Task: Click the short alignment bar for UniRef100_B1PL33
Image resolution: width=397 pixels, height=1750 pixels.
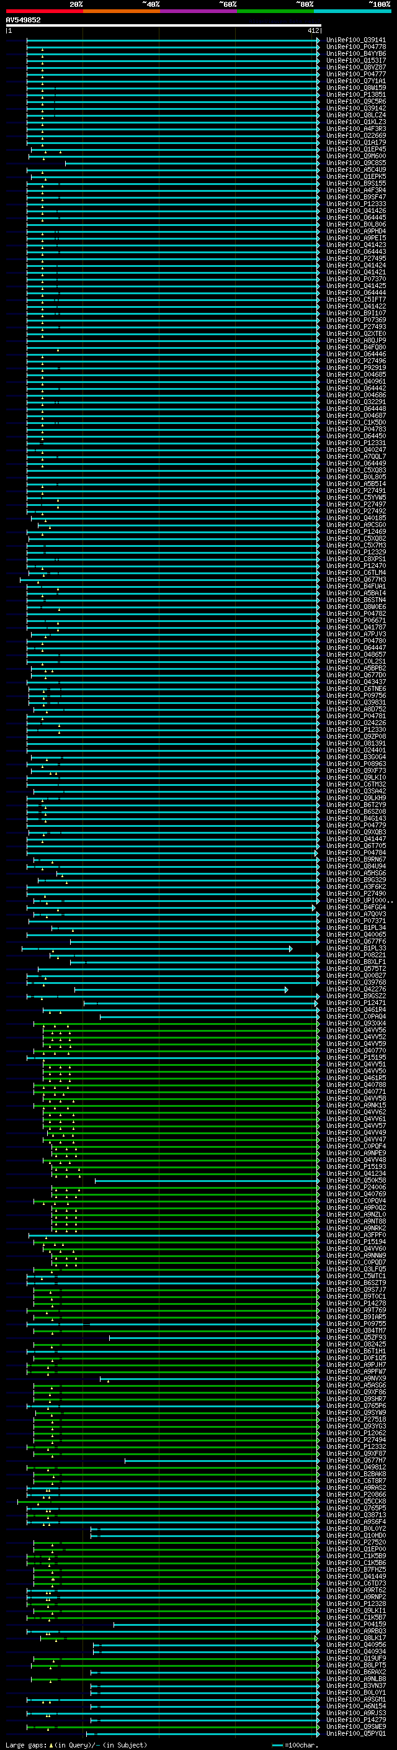Action: 157,949
